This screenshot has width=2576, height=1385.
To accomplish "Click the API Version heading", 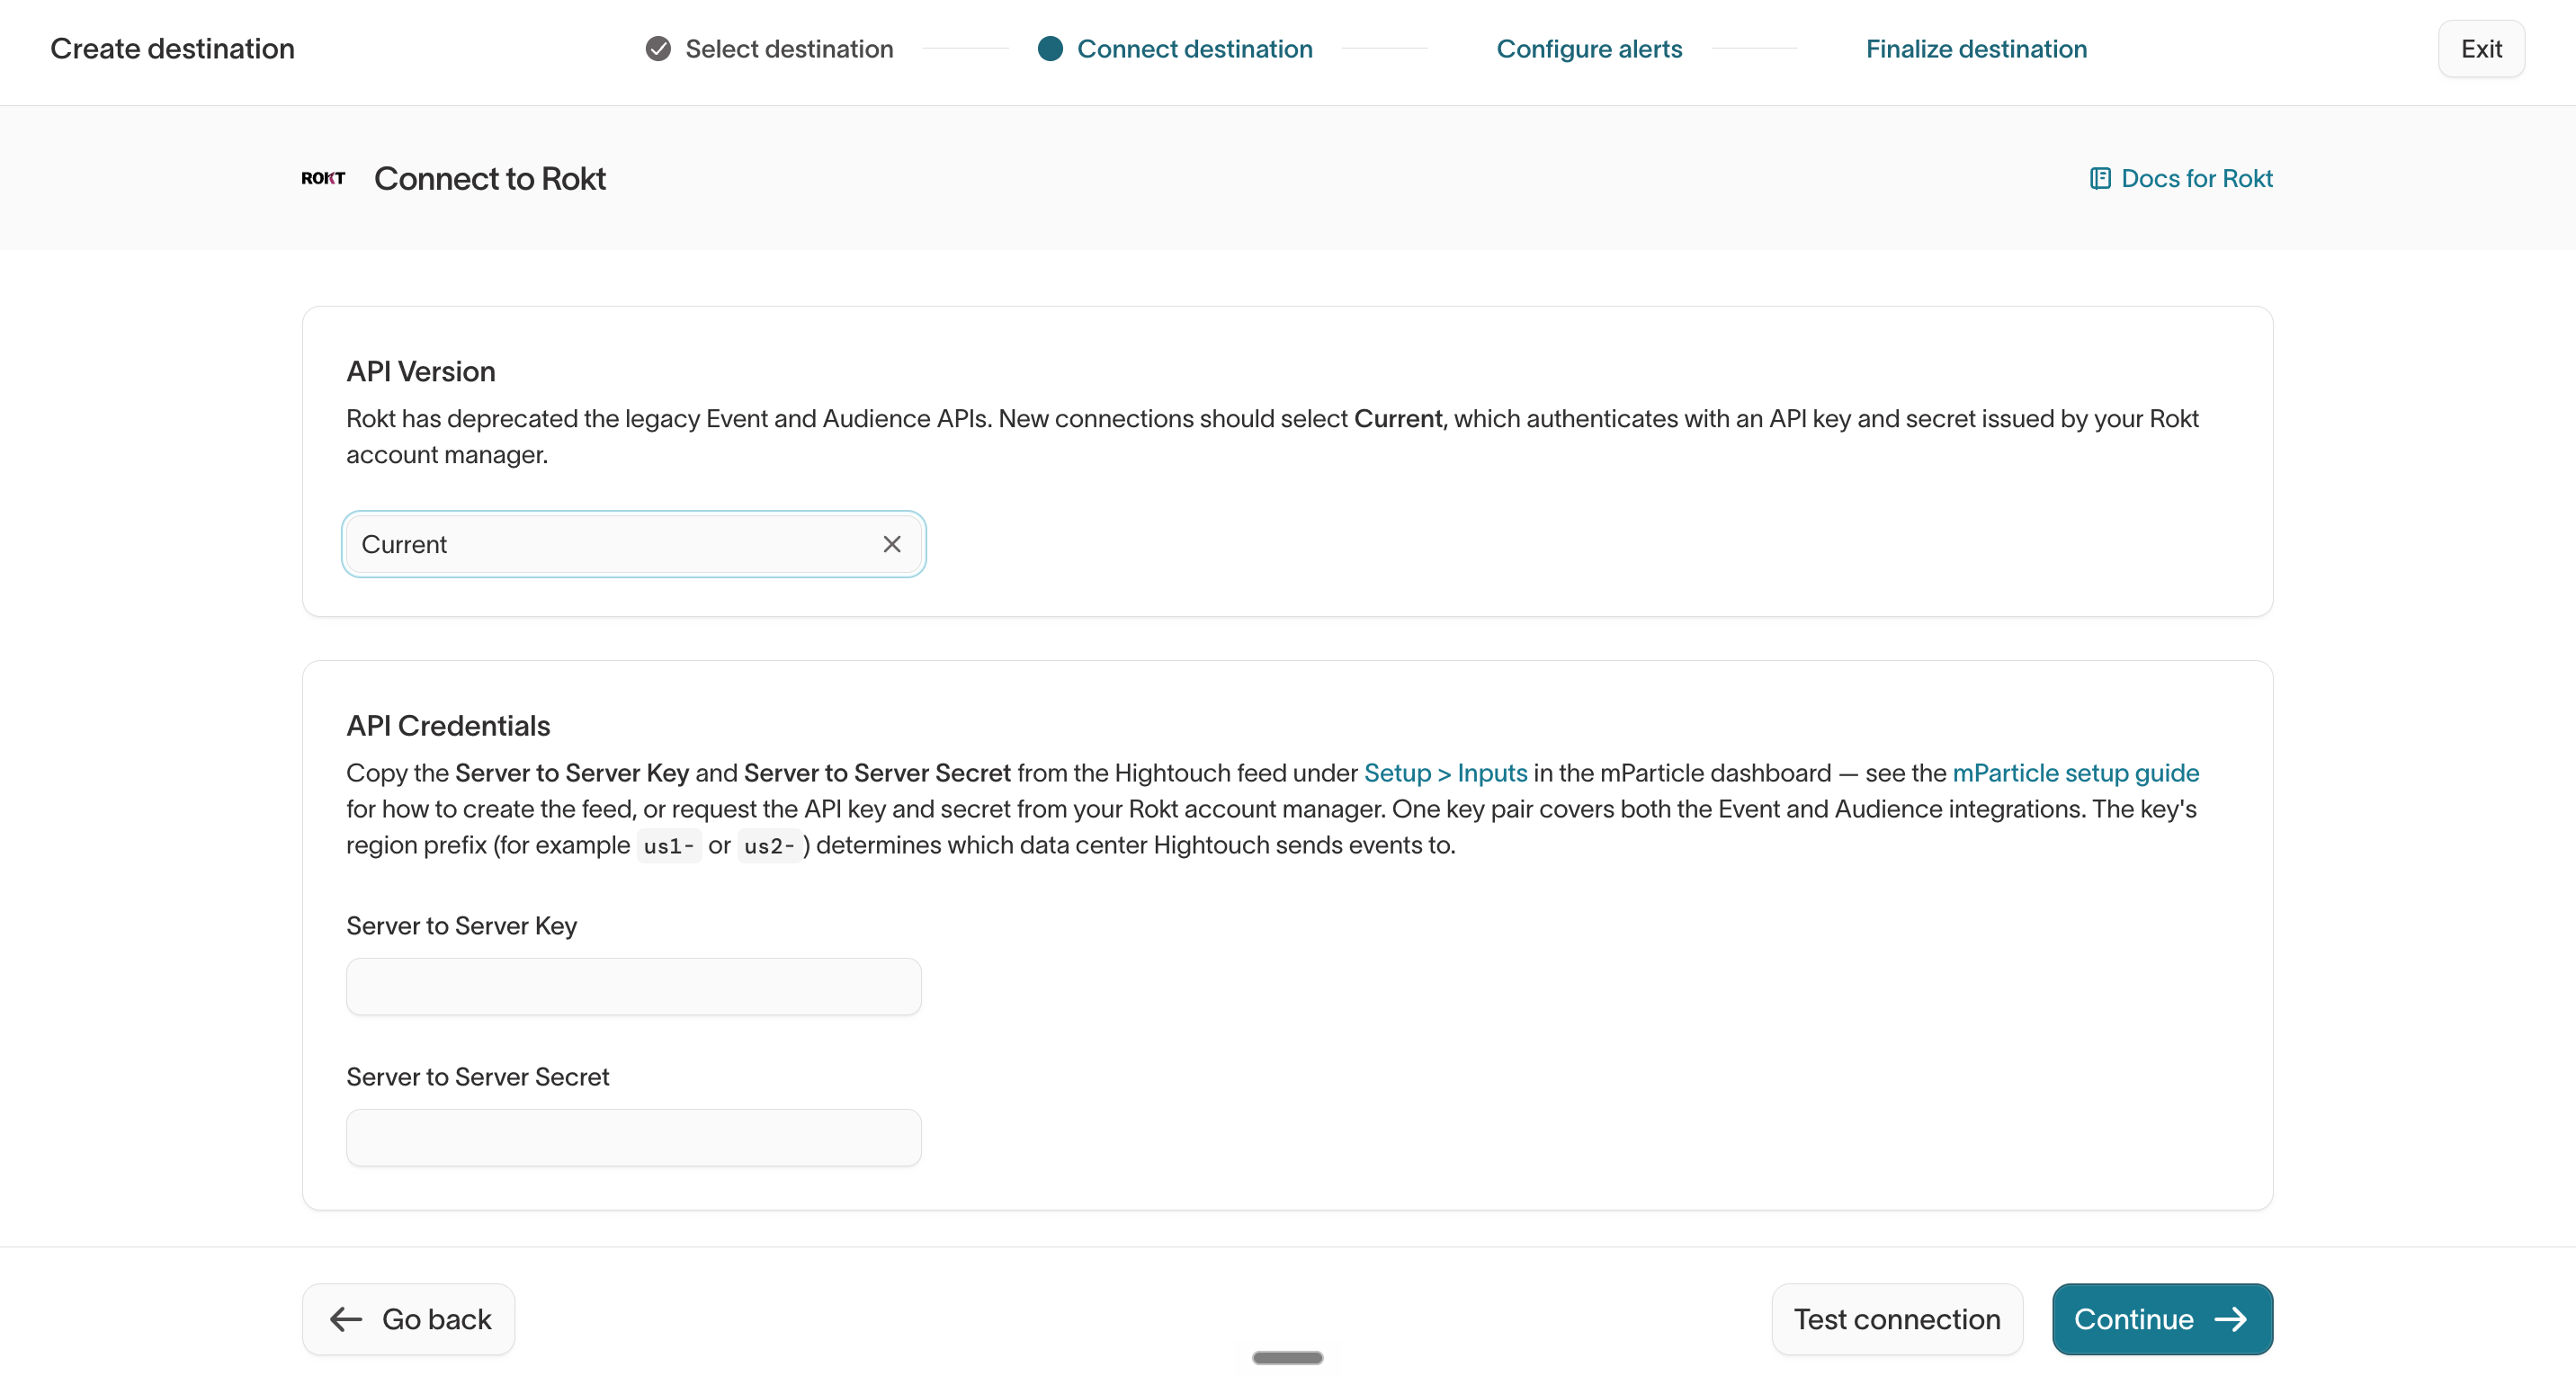I will point(421,371).
